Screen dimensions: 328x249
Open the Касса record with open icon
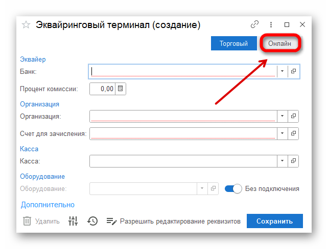pyautogui.click(x=293, y=161)
